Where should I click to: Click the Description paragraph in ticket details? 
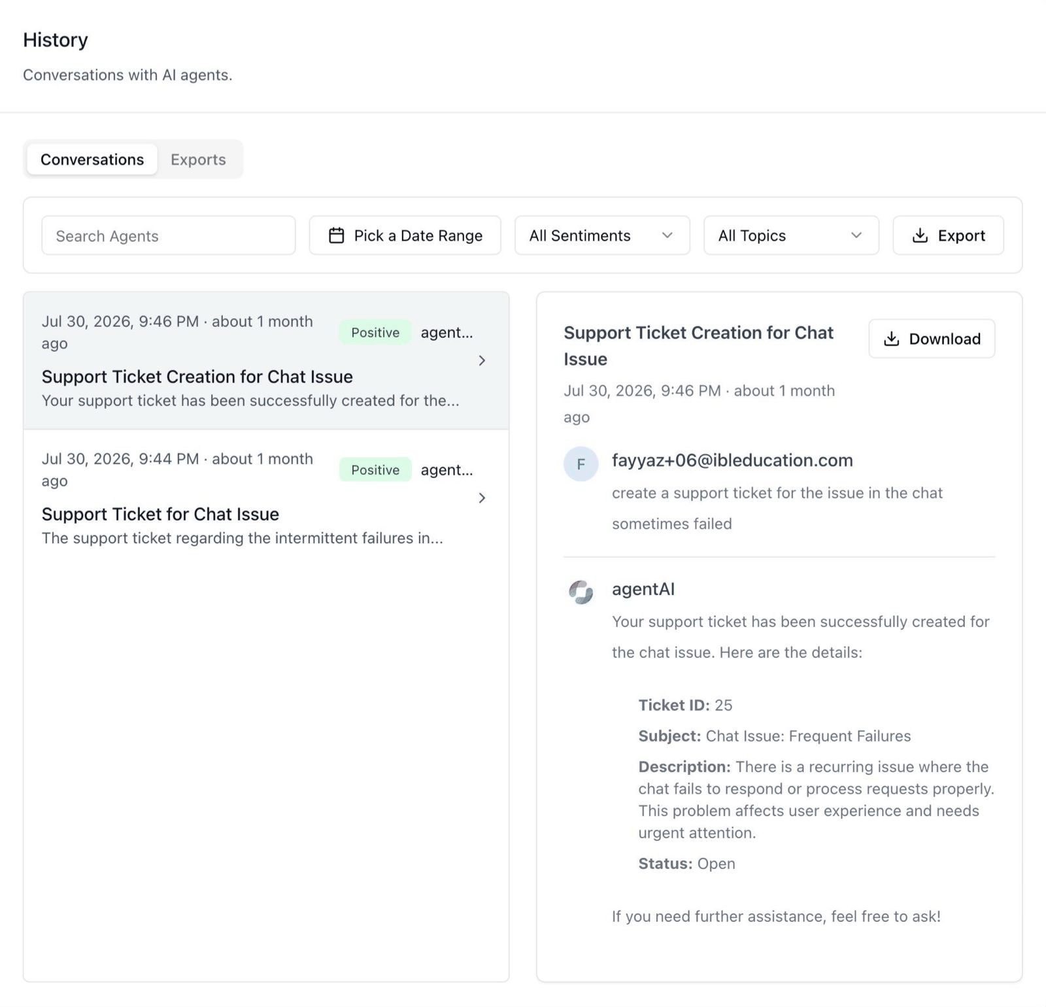coord(816,799)
